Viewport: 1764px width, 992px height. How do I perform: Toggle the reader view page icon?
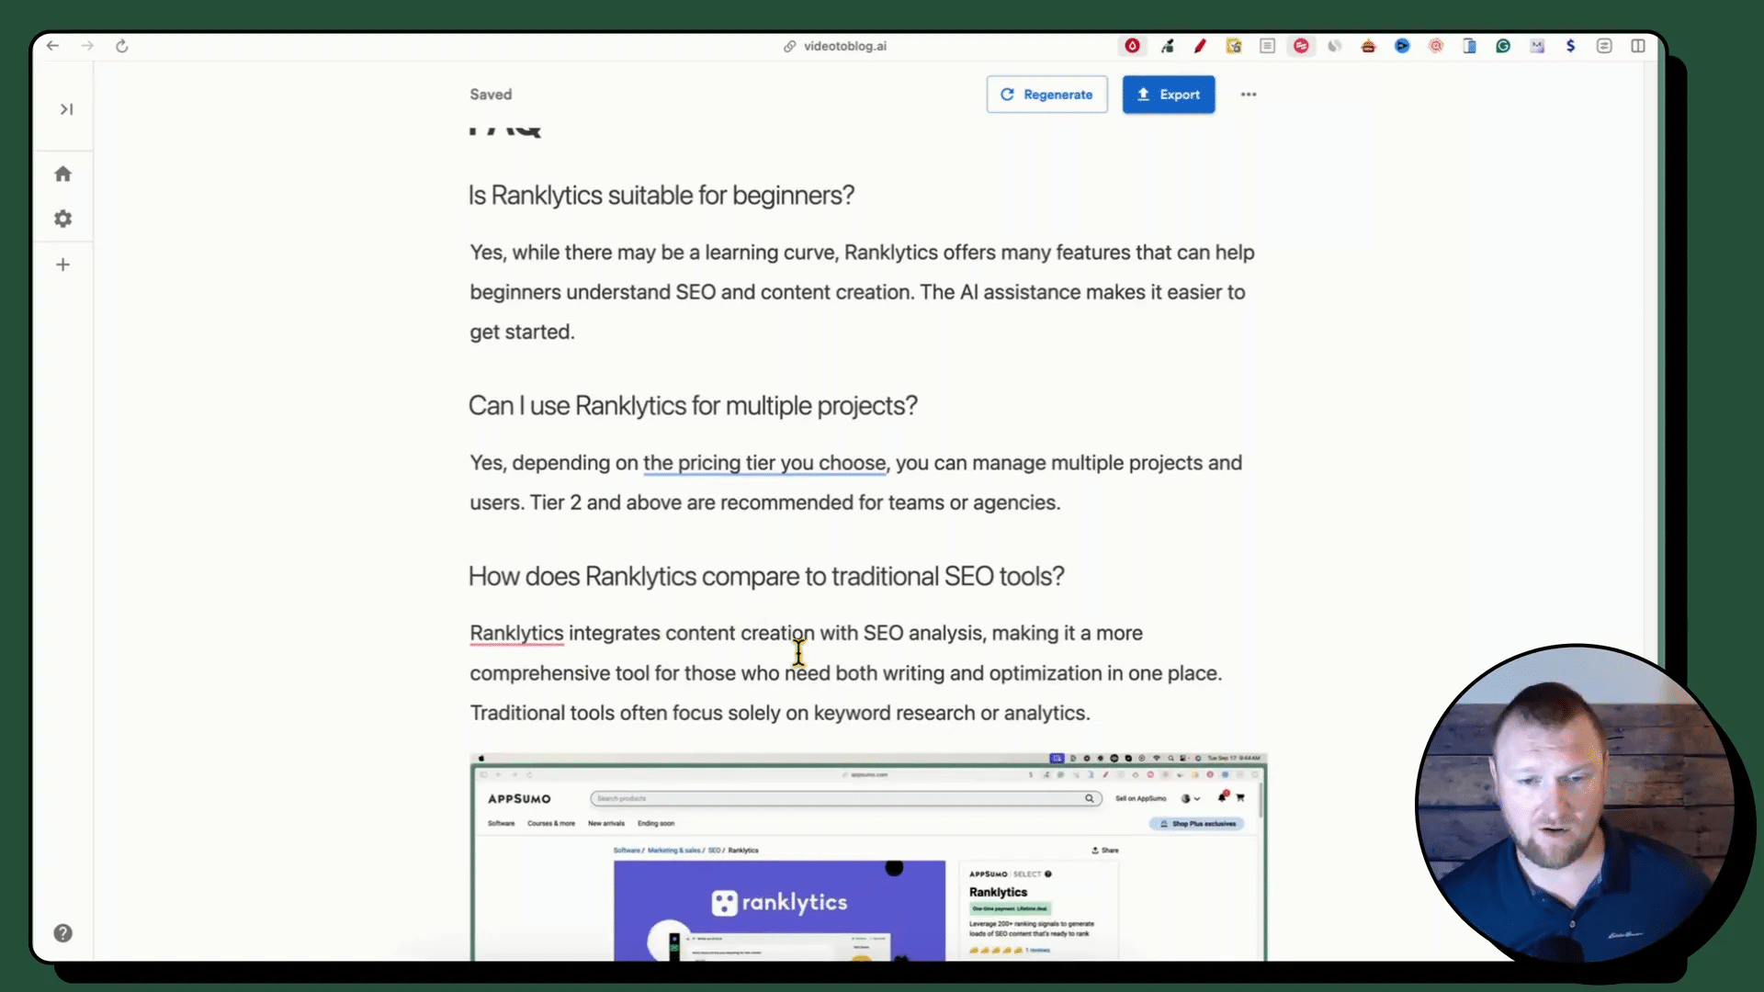pyautogui.click(x=1267, y=46)
